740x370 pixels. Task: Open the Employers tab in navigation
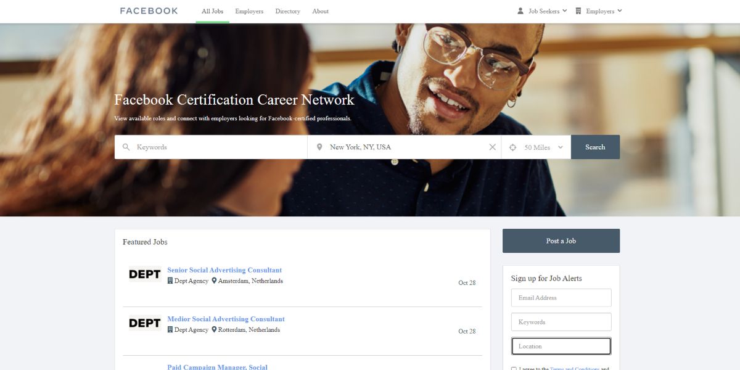pyautogui.click(x=249, y=11)
